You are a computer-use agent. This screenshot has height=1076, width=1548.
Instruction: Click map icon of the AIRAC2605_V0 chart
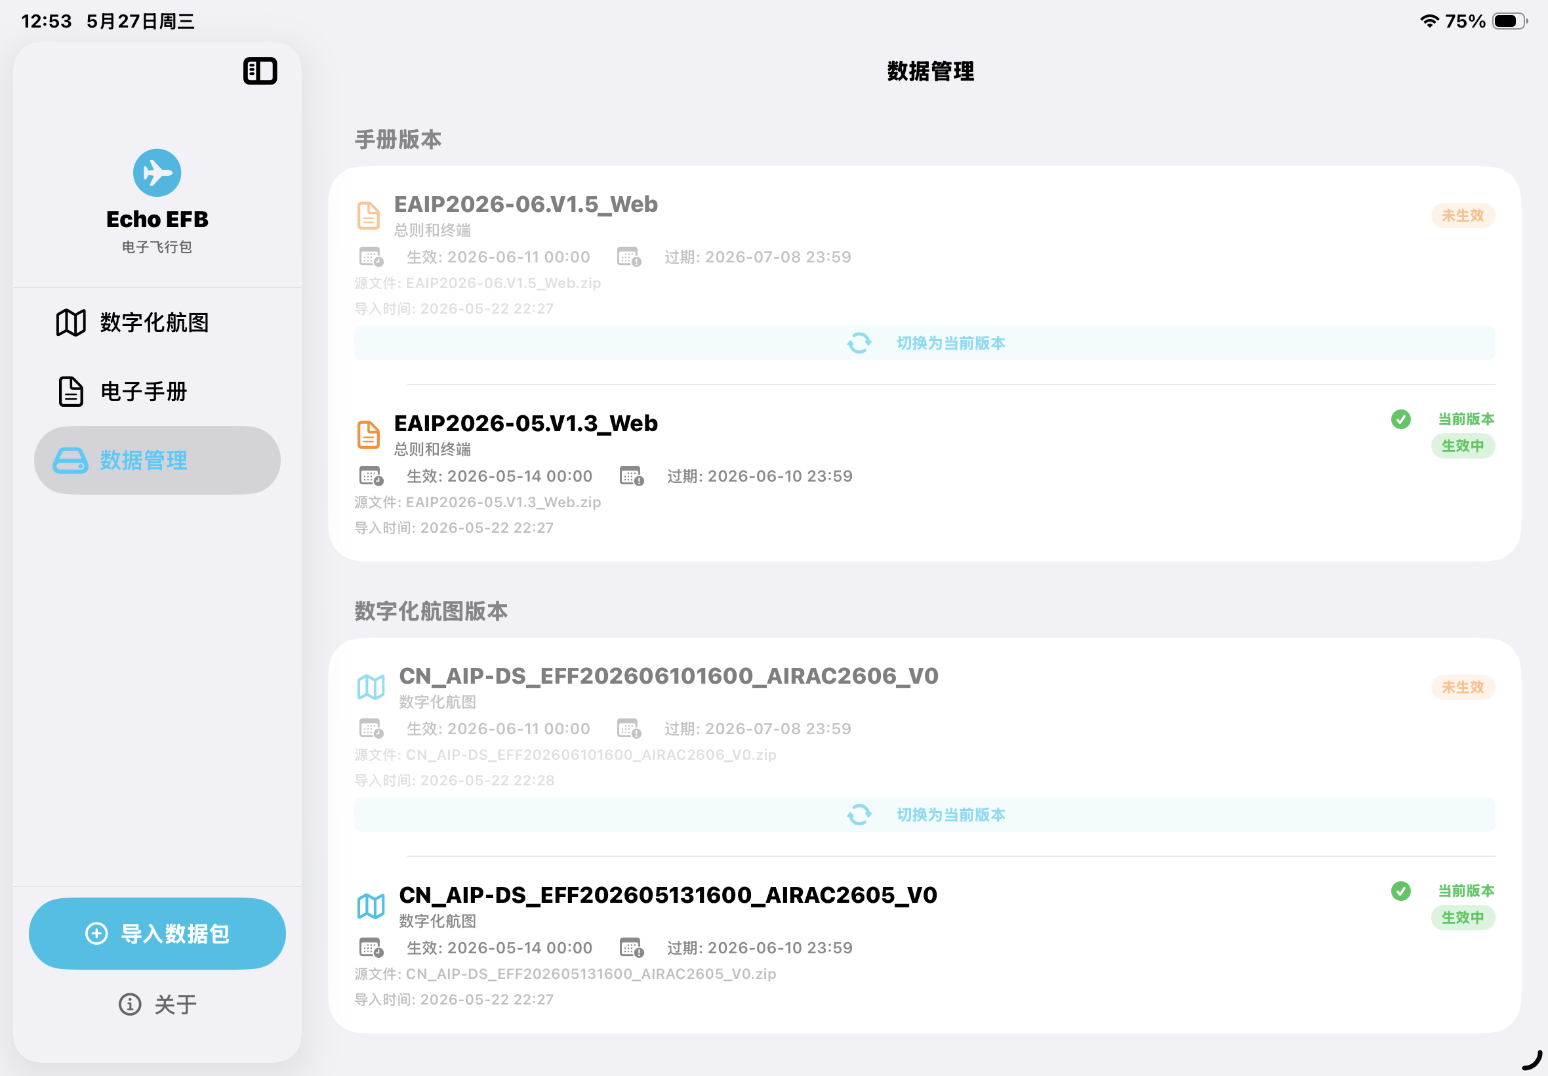point(371,906)
